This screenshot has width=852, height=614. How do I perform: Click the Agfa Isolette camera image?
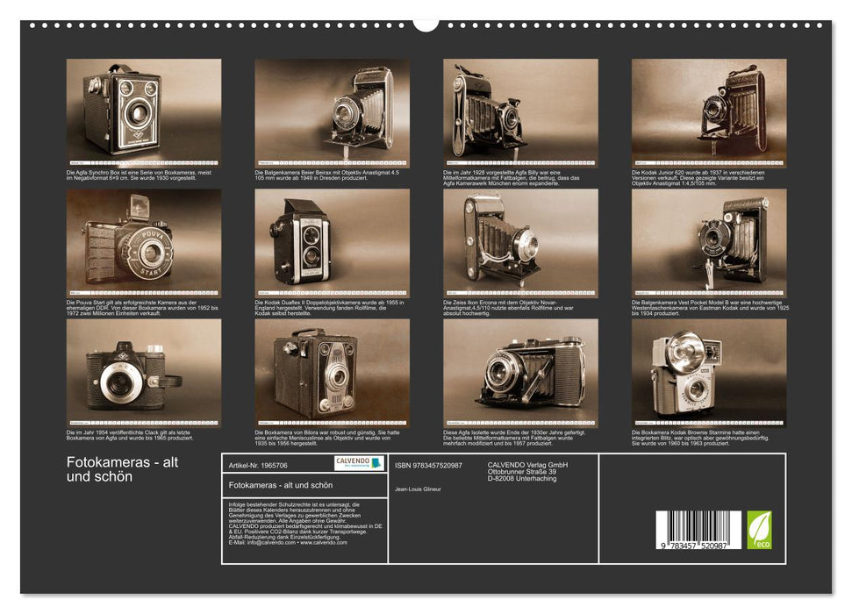click(x=520, y=372)
